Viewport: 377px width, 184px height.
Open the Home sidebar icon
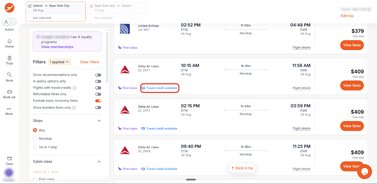point(10,41)
